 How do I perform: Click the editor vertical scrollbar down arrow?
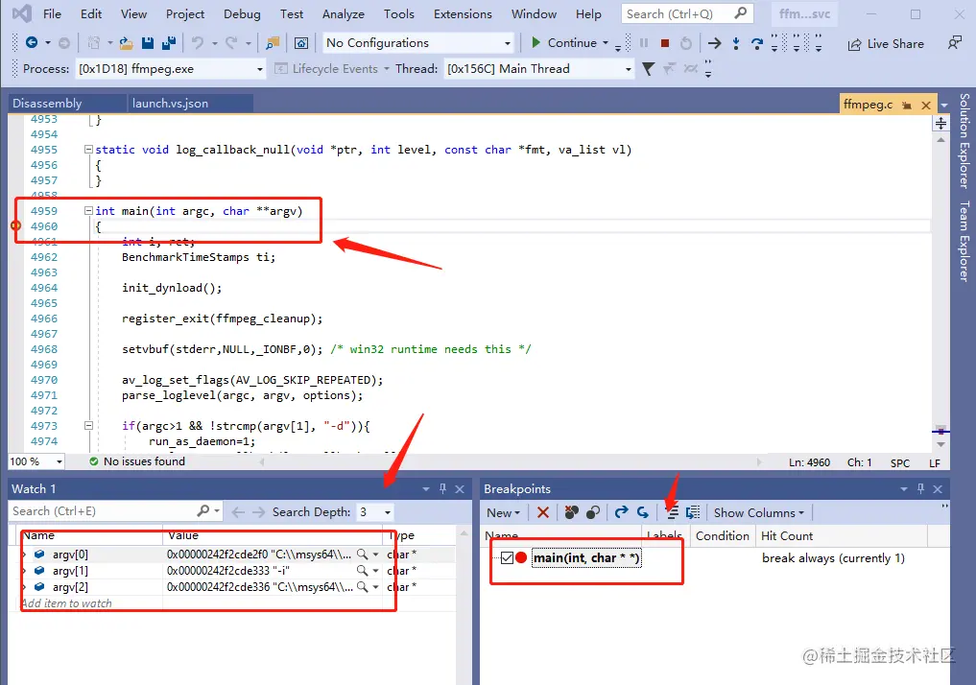pos(940,444)
